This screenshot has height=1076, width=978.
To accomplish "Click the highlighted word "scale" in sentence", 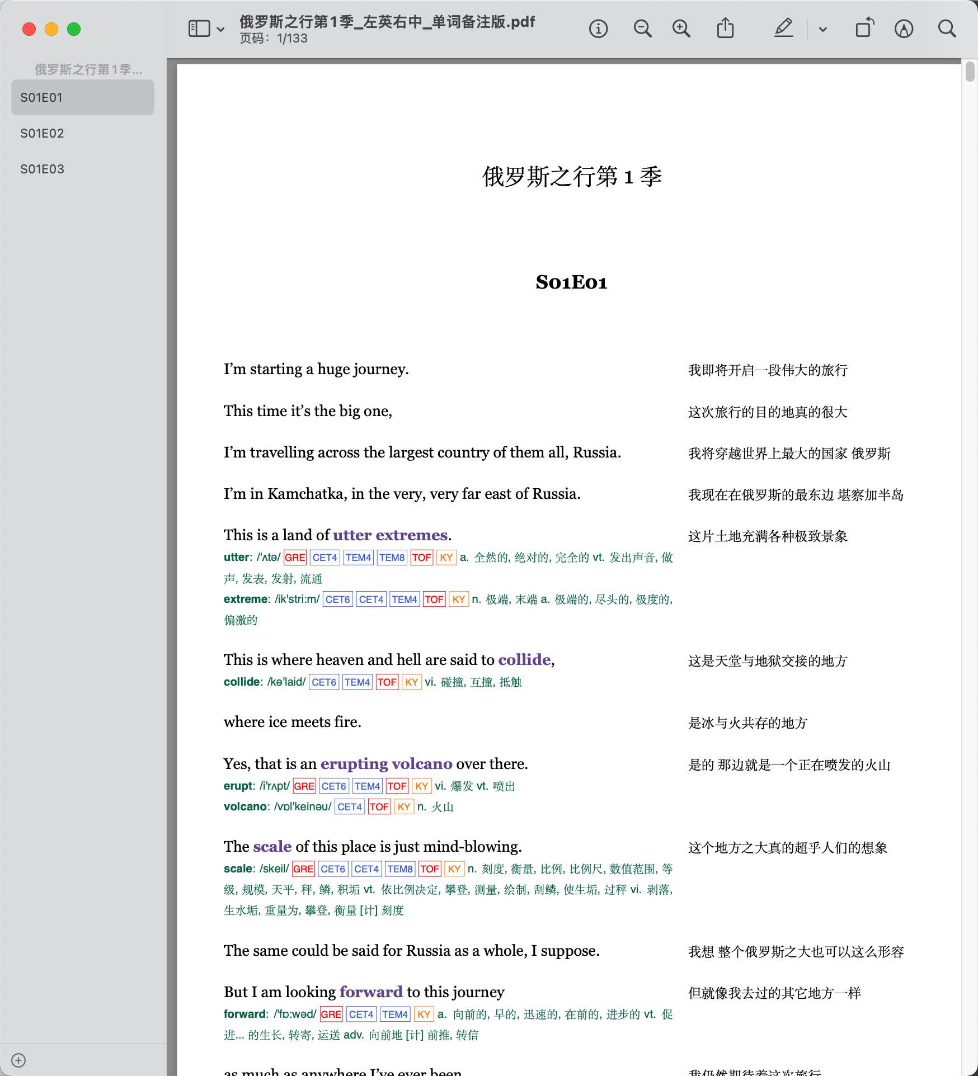I will [272, 847].
